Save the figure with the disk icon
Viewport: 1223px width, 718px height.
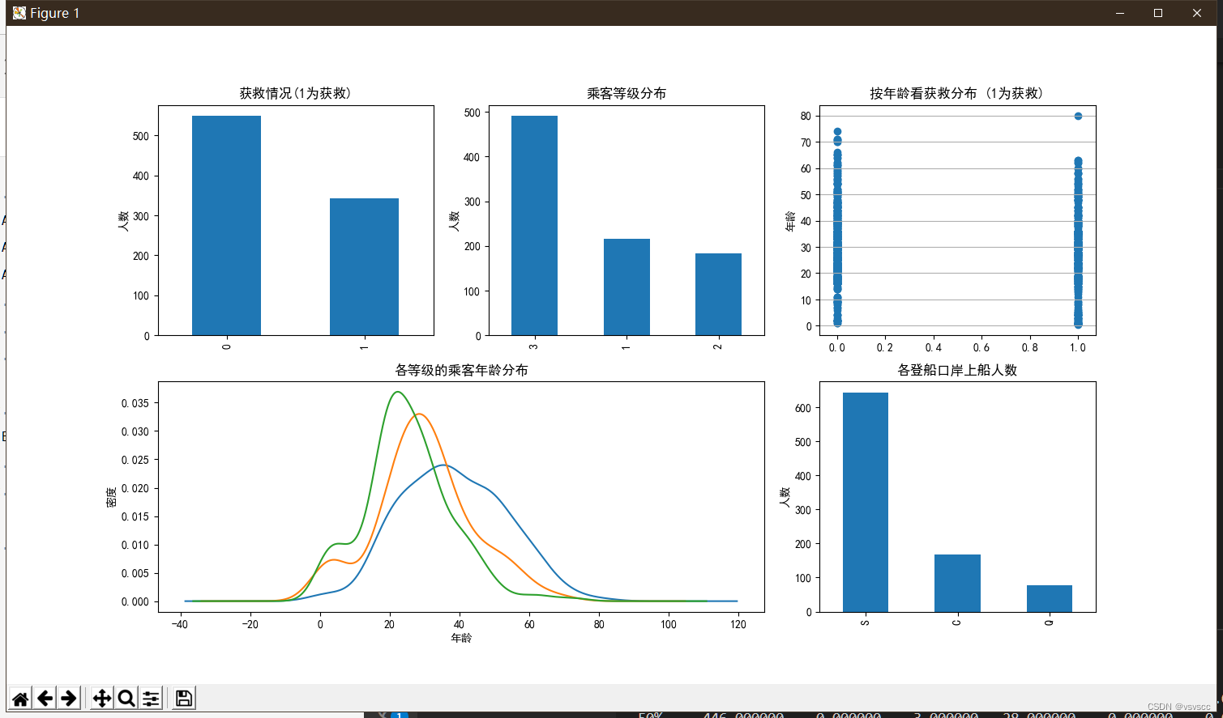pyautogui.click(x=184, y=698)
